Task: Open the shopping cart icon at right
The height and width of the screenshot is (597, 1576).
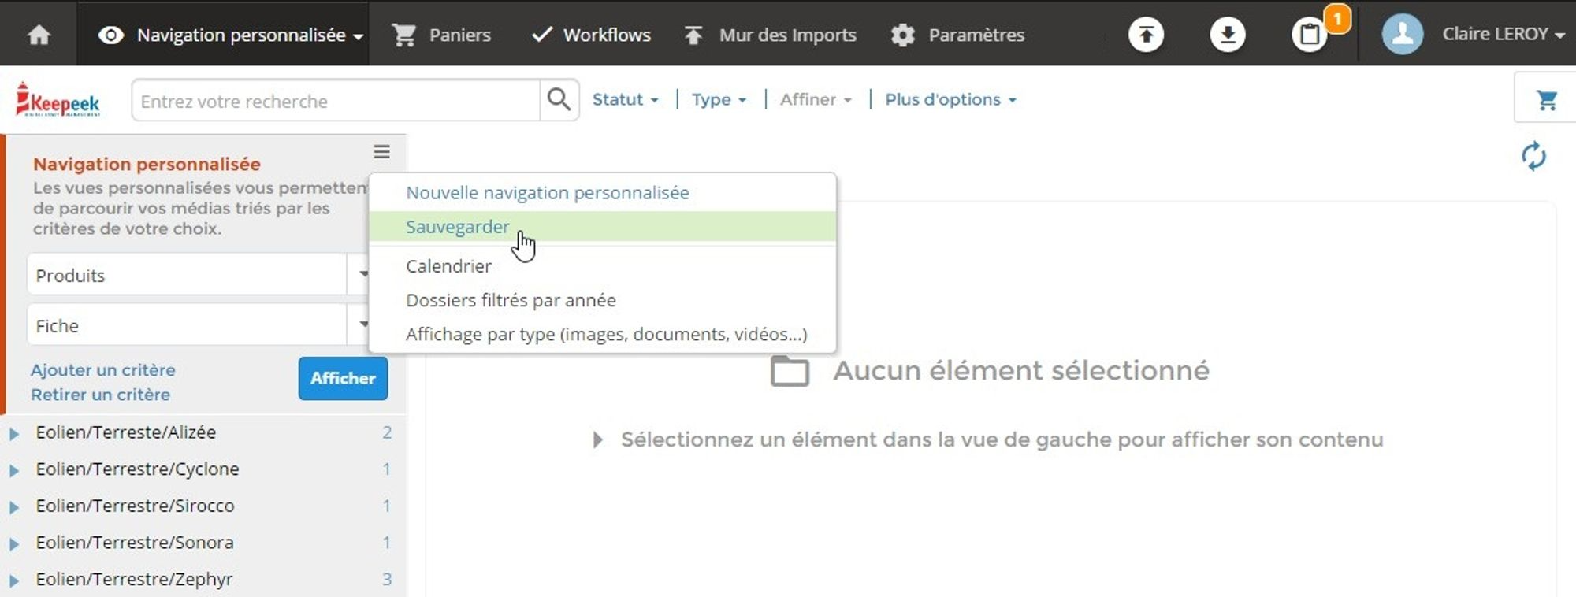Action: point(1546,100)
